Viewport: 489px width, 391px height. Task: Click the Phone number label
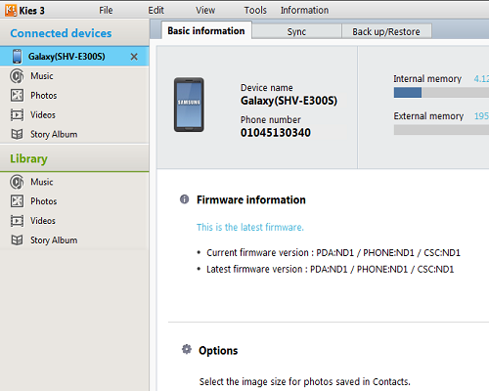271,119
